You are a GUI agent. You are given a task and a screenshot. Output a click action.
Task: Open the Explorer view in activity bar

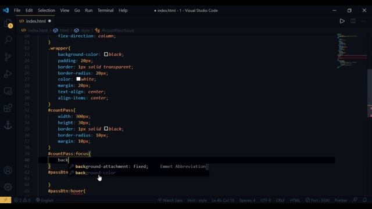8,23
